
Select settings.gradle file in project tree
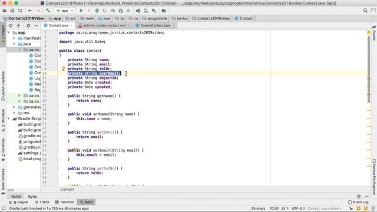click(29, 153)
